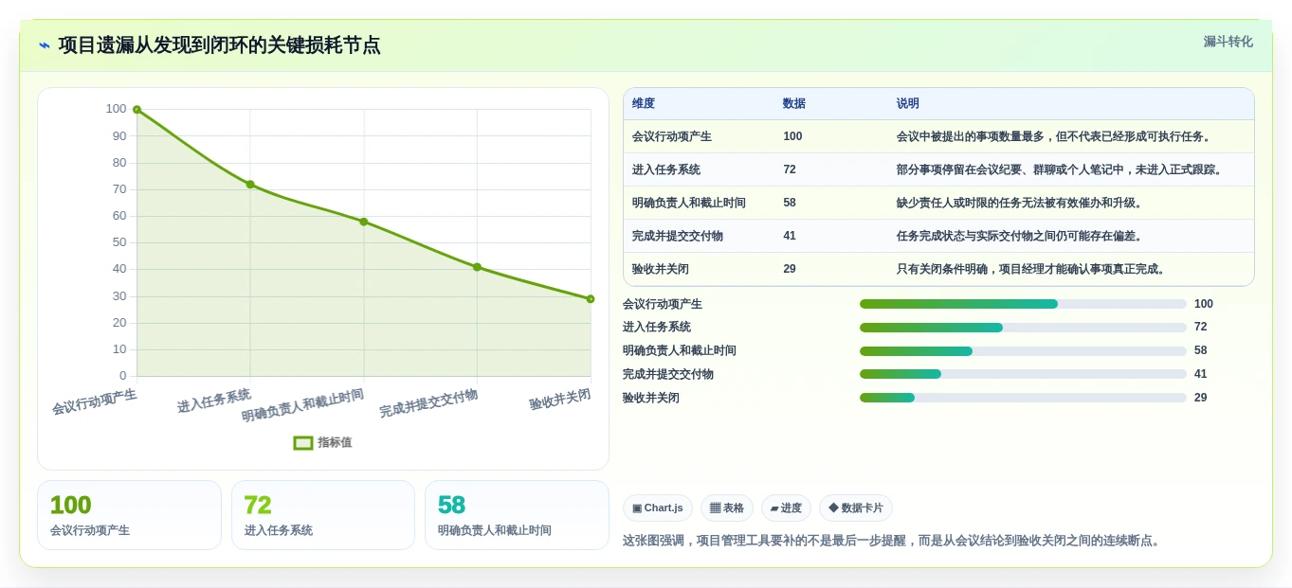The width and height of the screenshot is (1292, 588).
Task: Click the description starting 会议中被提出的事项
Action: pos(1053,136)
